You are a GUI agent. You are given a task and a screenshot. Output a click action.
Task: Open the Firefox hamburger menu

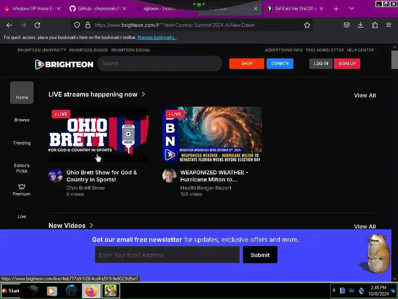[388, 25]
